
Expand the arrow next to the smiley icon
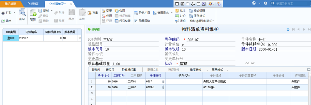coord(260,3)
